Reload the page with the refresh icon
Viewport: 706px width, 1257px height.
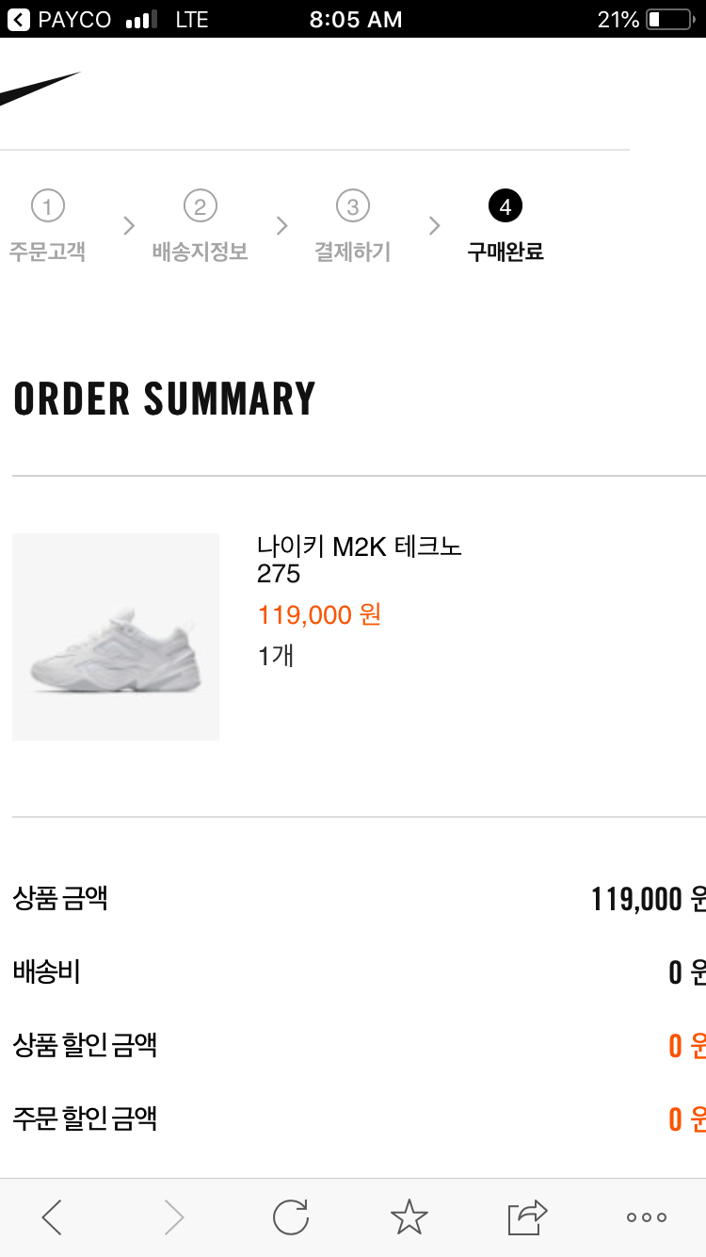click(291, 1217)
